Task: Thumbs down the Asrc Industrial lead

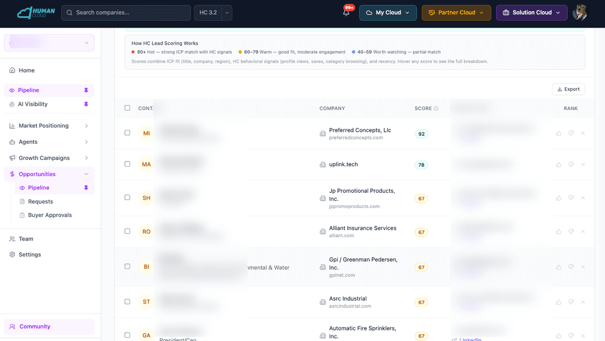Action: [x=571, y=302]
